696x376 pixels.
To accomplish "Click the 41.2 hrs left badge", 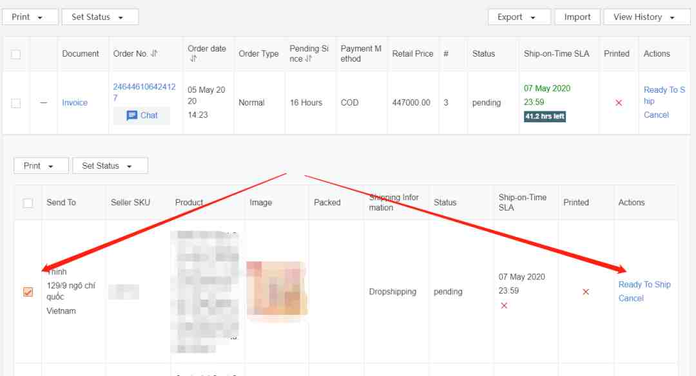I will [545, 116].
